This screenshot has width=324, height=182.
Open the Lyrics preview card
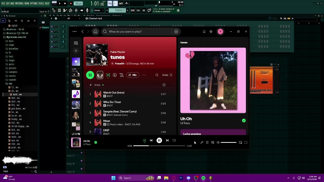pos(213,132)
